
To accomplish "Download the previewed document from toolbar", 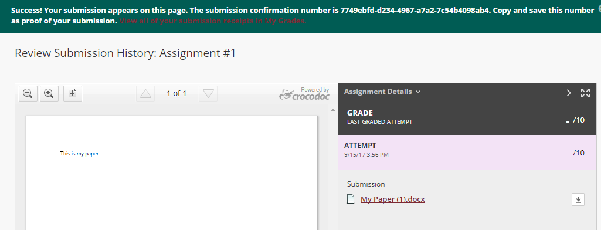I will click(73, 93).
